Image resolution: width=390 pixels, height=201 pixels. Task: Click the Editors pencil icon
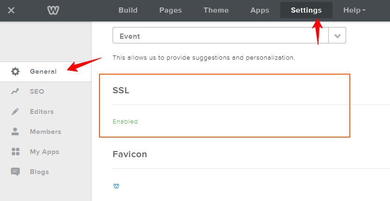pyautogui.click(x=15, y=111)
